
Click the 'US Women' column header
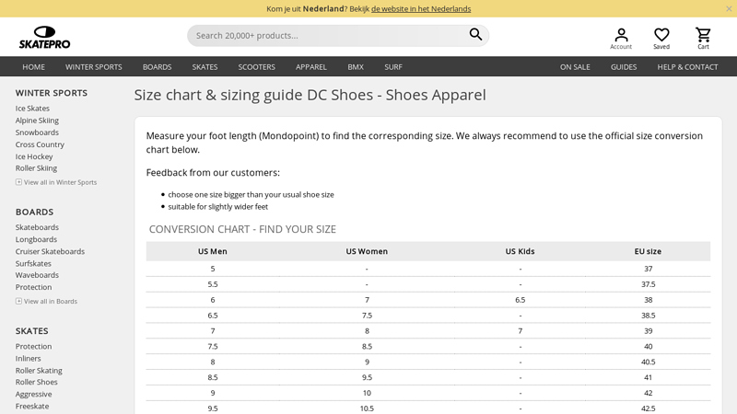(x=367, y=251)
